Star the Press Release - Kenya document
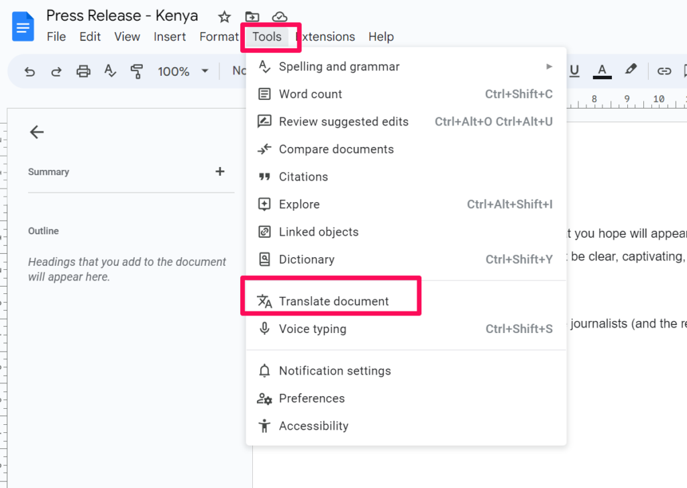The width and height of the screenshot is (687, 488). tap(225, 17)
